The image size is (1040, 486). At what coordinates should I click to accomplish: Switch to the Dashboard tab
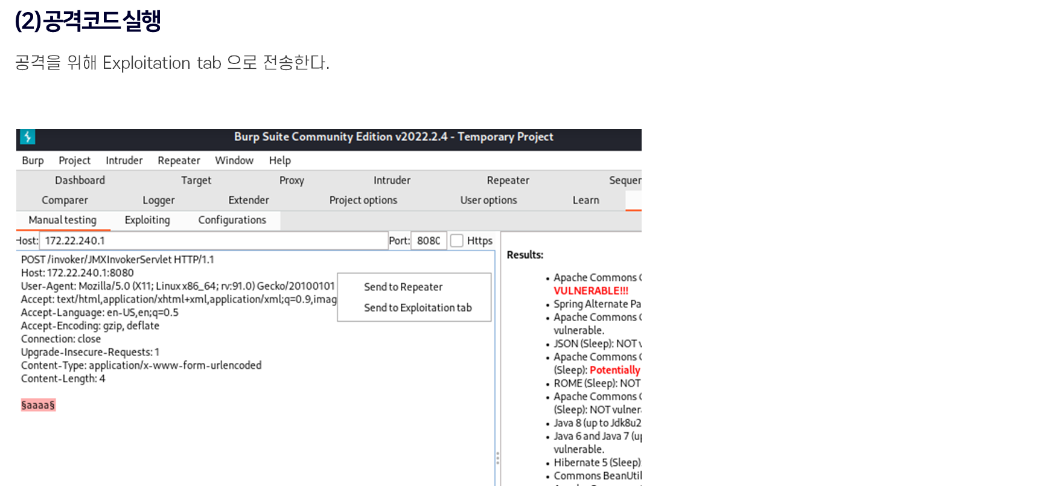[x=80, y=181]
